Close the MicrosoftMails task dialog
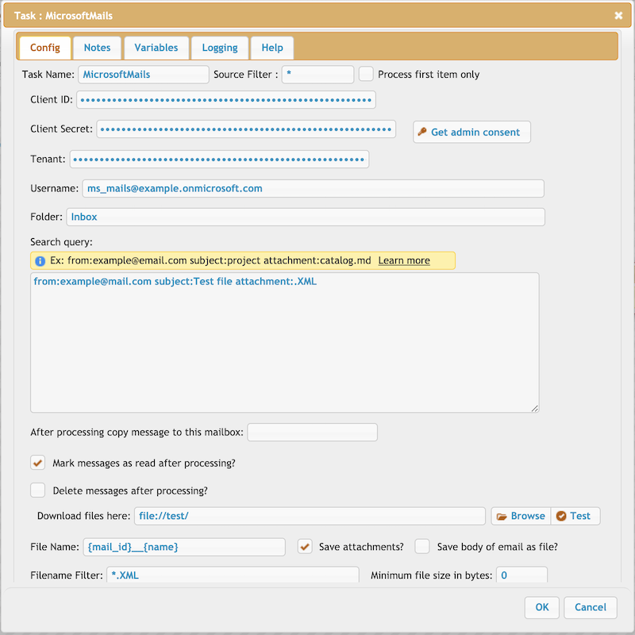 click(618, 15)
